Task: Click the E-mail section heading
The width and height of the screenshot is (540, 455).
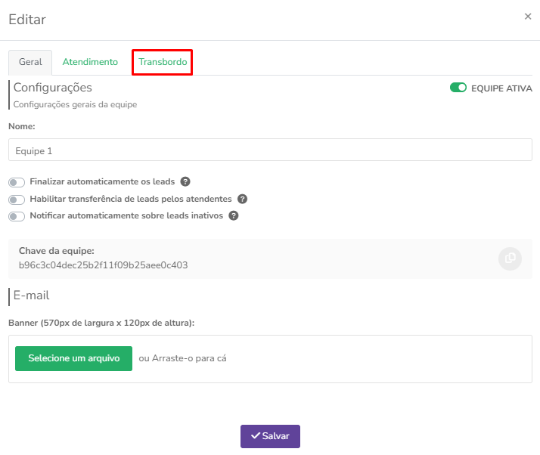Action: [x=31, y=296]
